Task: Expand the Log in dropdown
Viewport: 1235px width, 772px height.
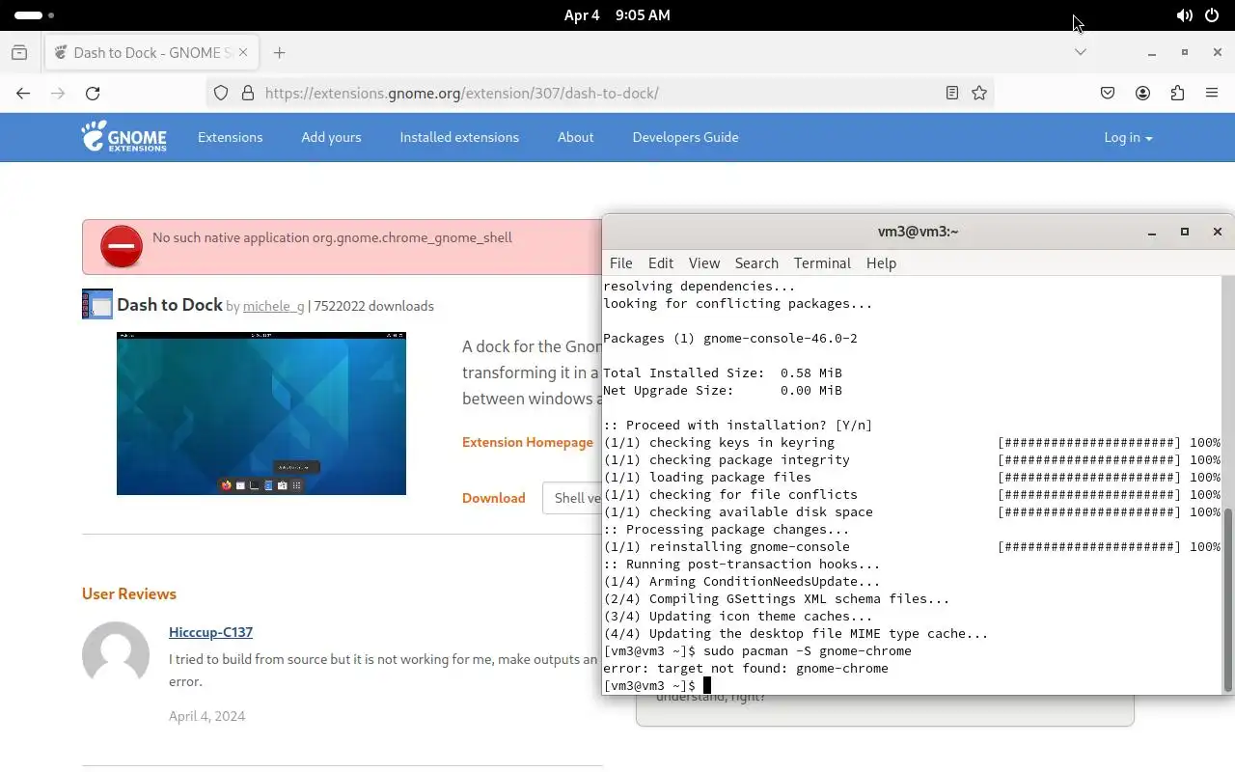Action: (1128, 137)
